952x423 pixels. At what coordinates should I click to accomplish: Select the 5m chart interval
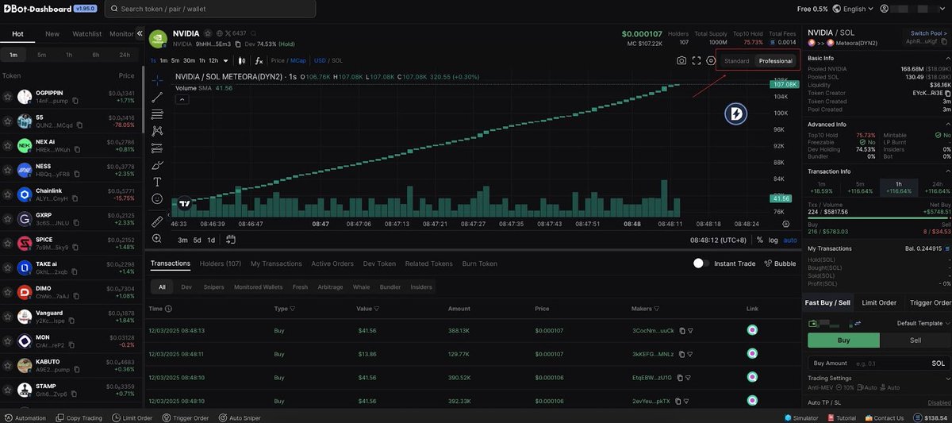click(176, 60)
